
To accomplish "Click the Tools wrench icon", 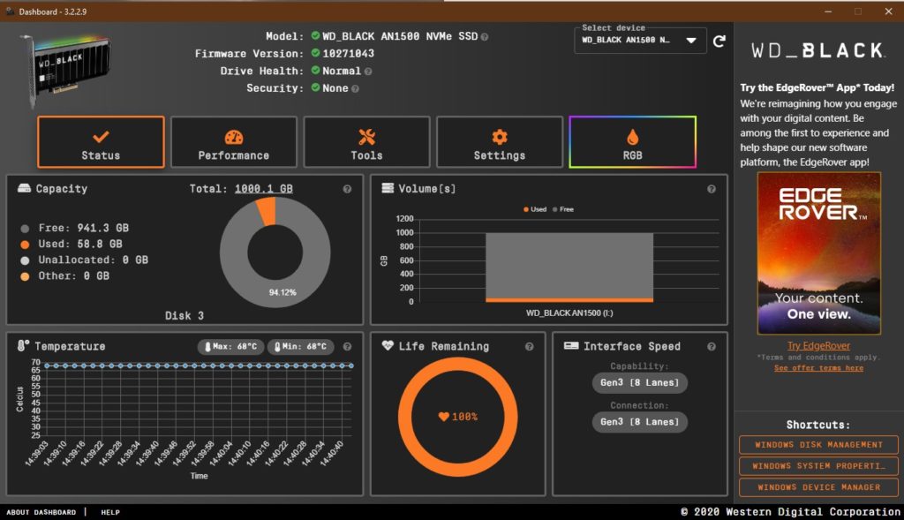I will (366, 137).
